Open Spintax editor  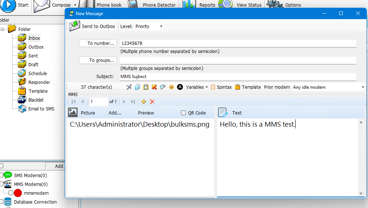221,87
